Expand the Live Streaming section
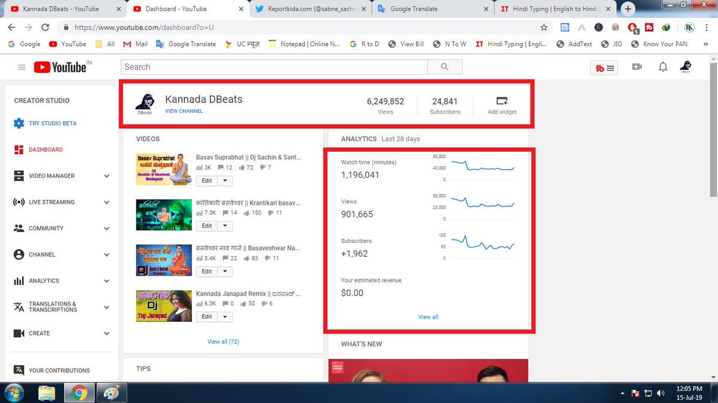This screenshot has width=718, height=403. [x=107, y=202]
